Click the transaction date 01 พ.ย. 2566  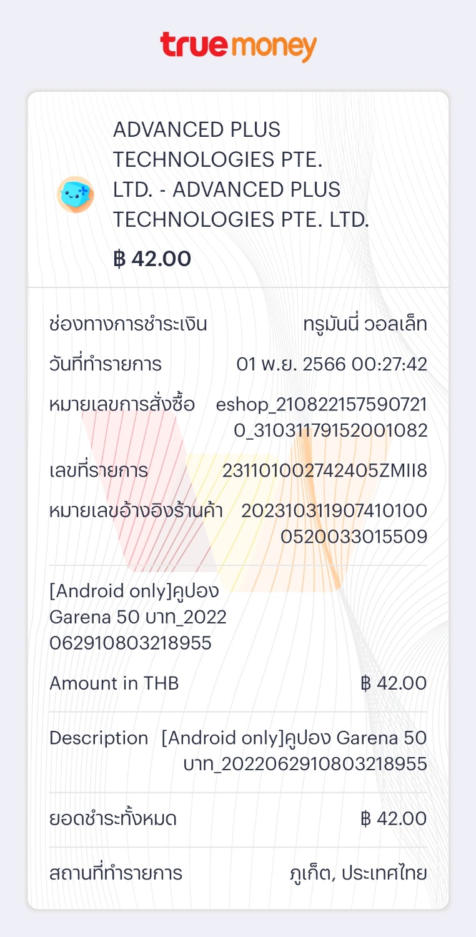coord(332,364)
